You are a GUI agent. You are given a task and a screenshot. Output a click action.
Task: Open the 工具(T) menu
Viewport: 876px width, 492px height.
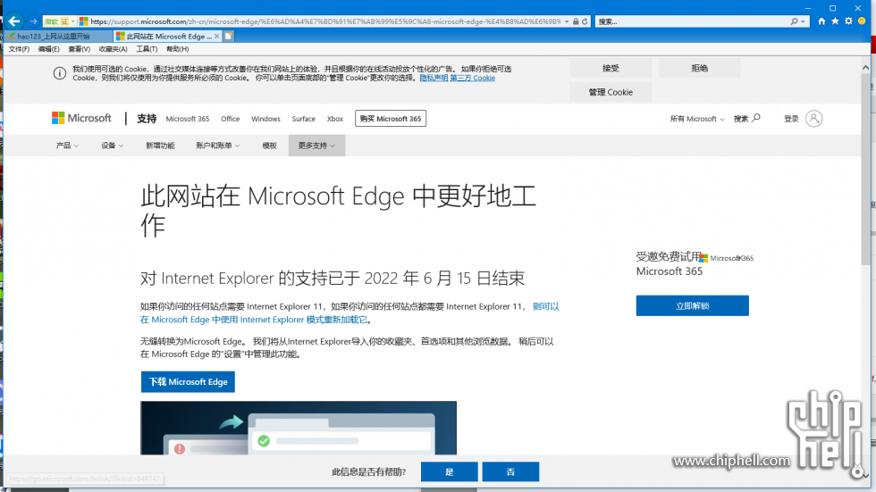tap(147, 49)
